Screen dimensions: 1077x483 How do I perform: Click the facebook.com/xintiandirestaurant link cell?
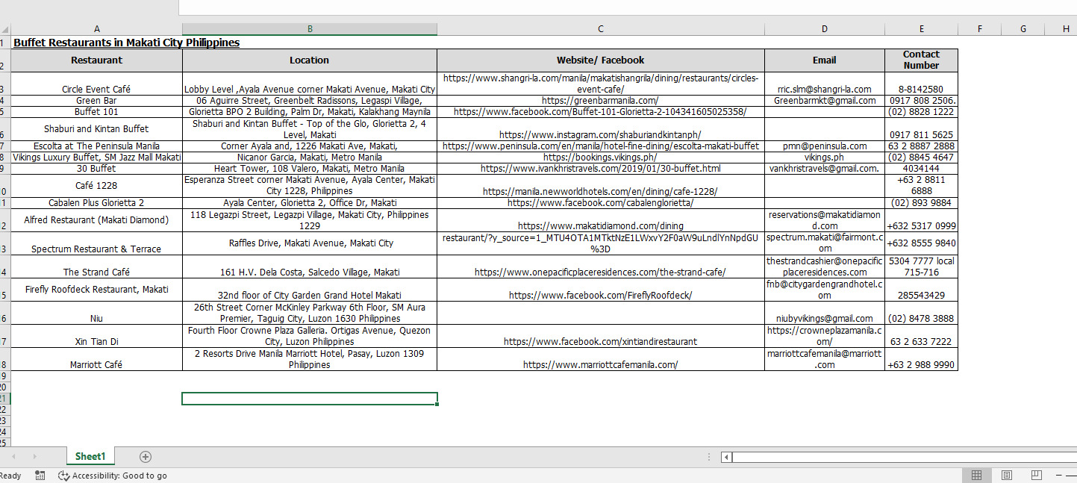pyautogui.click(x=601, y=336)
